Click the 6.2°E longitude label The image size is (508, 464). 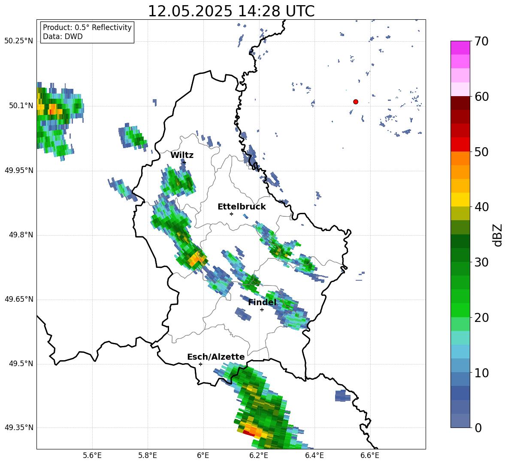point(259,456)
